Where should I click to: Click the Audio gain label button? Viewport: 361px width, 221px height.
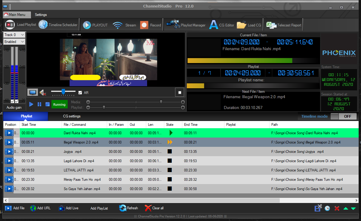point(14,107)
